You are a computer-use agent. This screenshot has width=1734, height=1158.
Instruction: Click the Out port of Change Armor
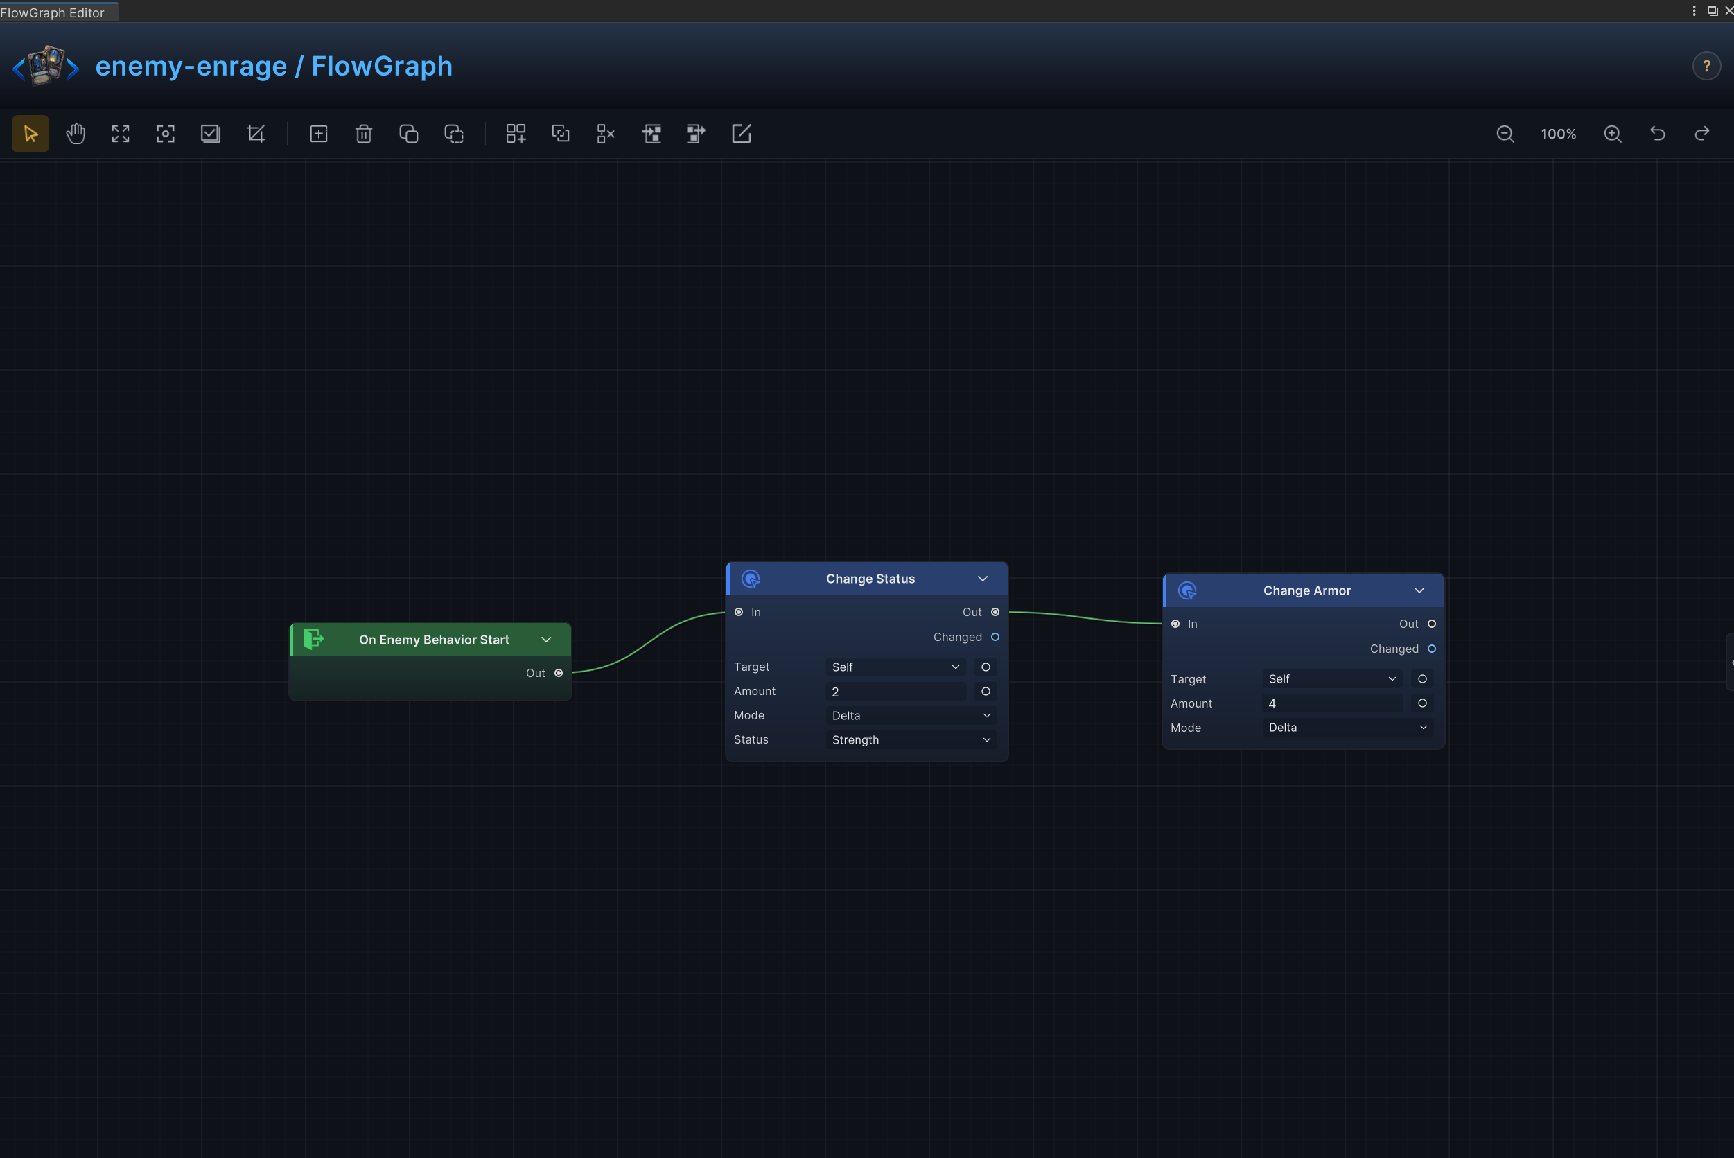pyautogui.click(x=1431, y=624)
